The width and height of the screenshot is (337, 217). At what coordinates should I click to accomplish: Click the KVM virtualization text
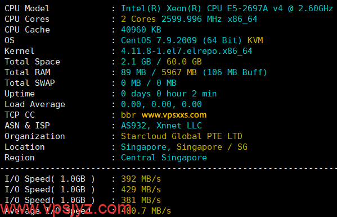click(x=255, y=40)
